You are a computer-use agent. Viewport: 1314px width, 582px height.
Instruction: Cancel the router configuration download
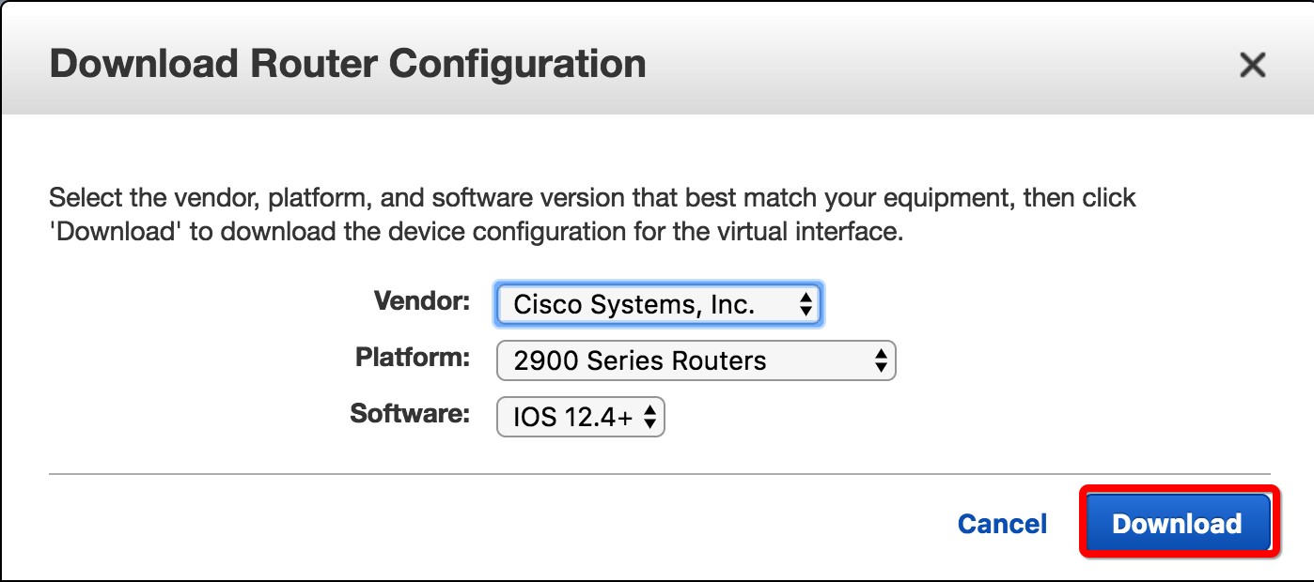1002,524
